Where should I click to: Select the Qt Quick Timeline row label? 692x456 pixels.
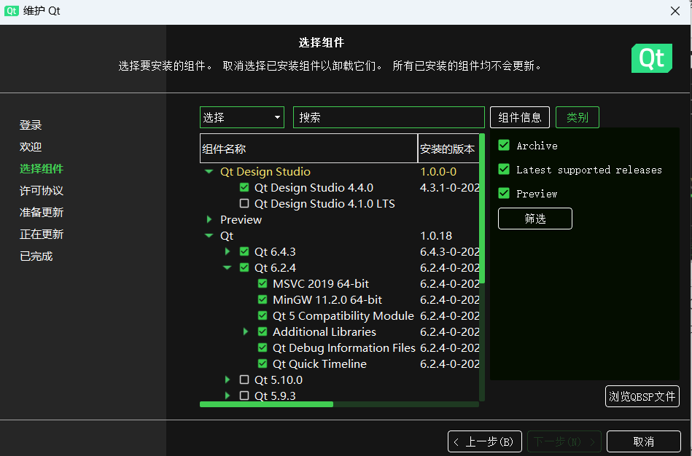point(319,363)
